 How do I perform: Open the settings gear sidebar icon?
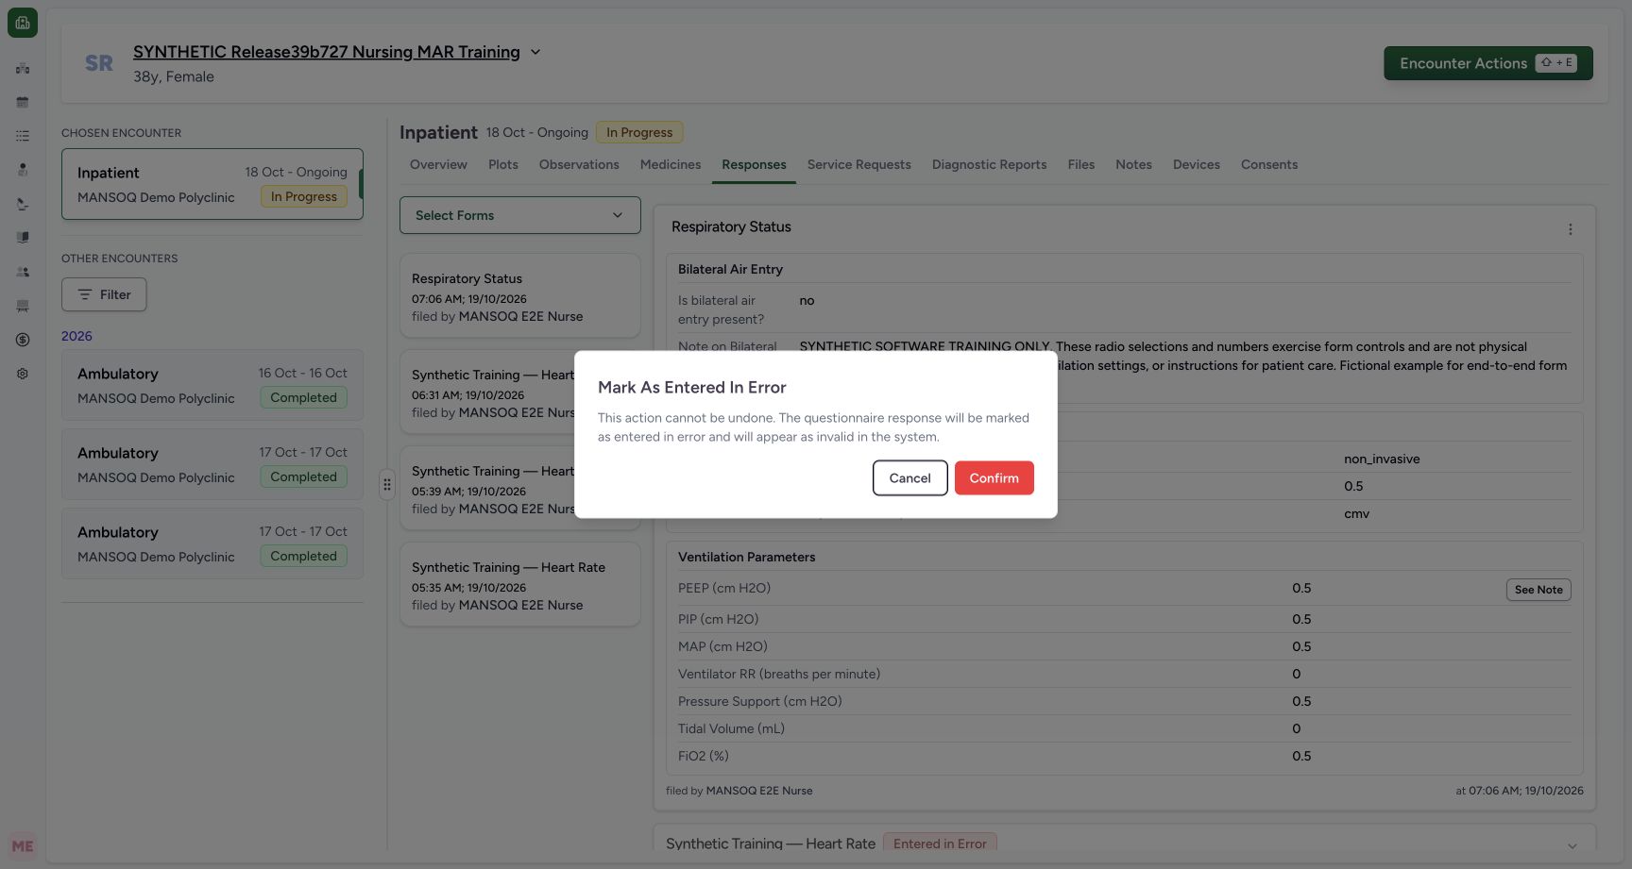(23, 374)
